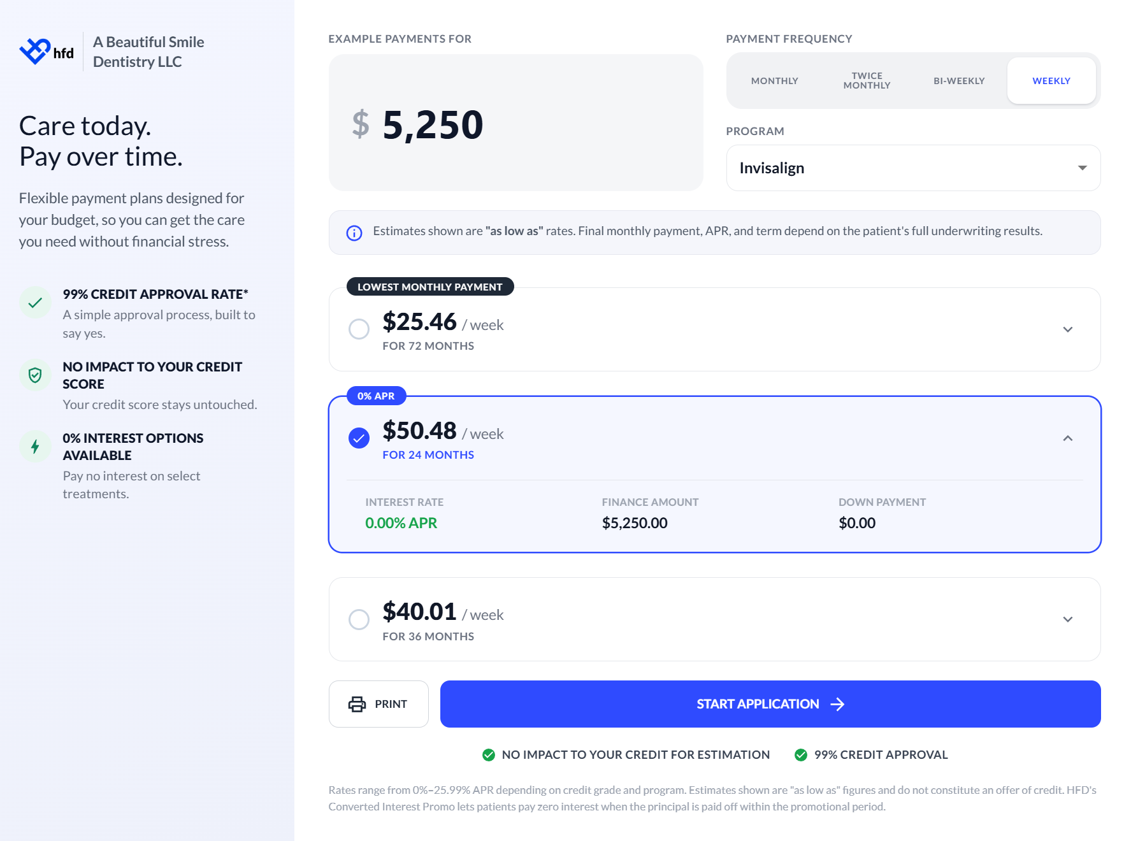
Task: Click the 0% APR badge
Action: (x=376, y=396)
